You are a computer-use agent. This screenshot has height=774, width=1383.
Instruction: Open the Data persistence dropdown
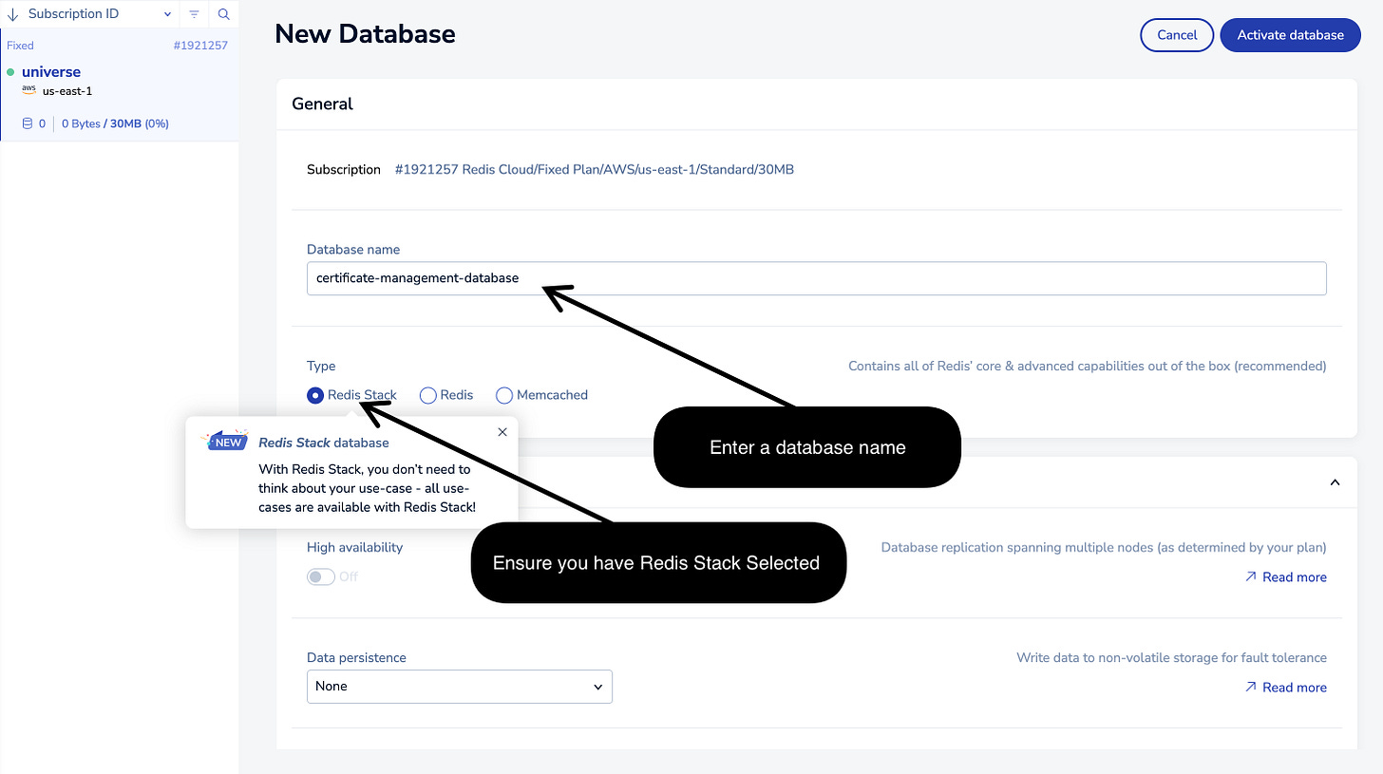(x=460, y=687)
